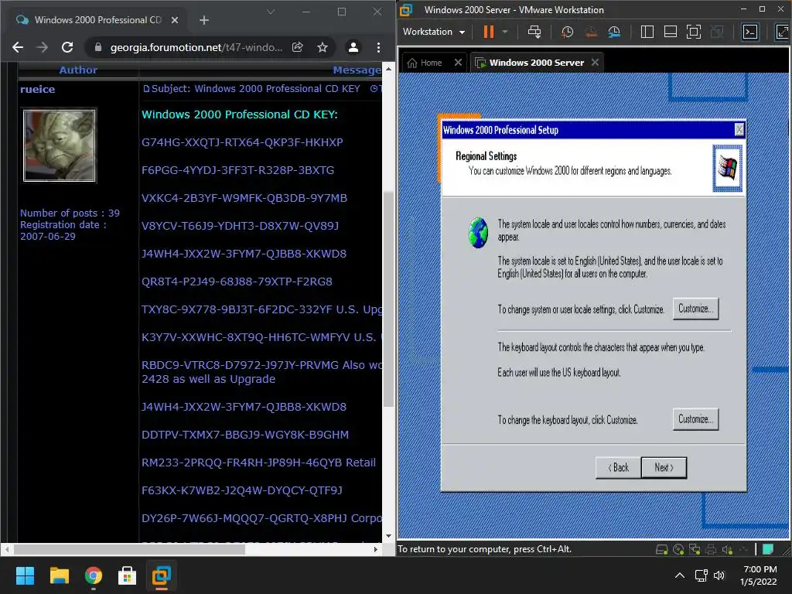Open the power options dropdown arrow beside pause
Screen dimensions: 792x594
504,32
